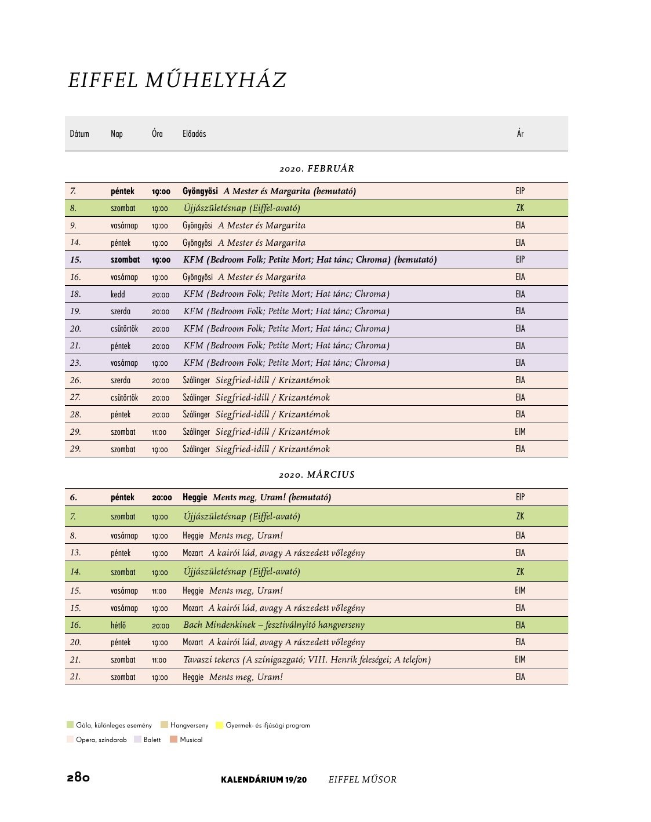The width and height of the screenshot is (651, 822).
Task: Click the EIFFEL MŰHELYHÁZ page title
Action: click(x=177, y=80)
